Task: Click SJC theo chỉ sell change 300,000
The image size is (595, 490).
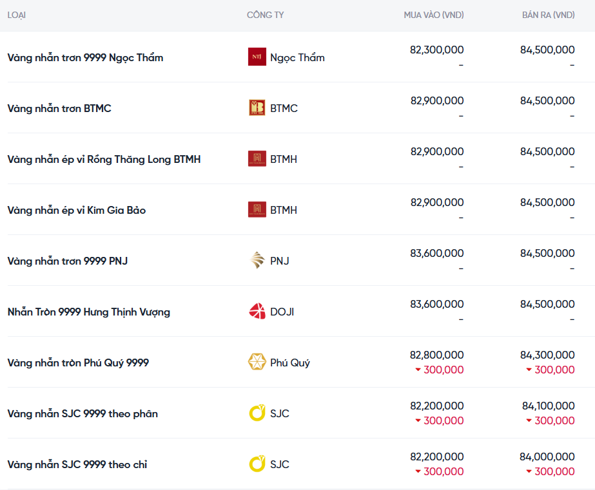Action: click(551, 471)
